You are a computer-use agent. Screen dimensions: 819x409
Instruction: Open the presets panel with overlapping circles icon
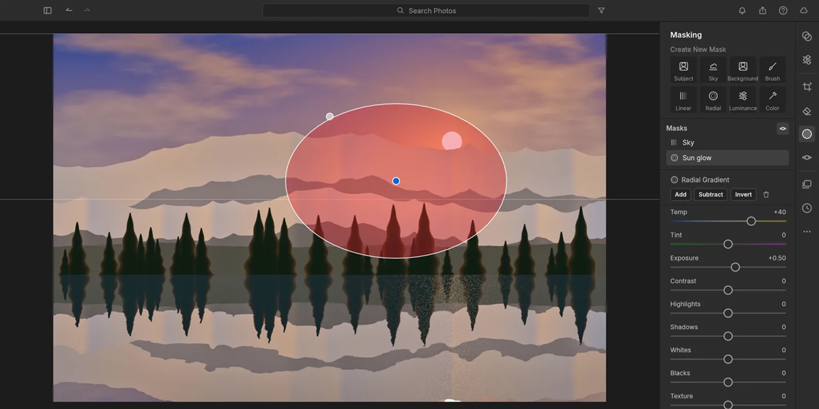coord(807,36)
